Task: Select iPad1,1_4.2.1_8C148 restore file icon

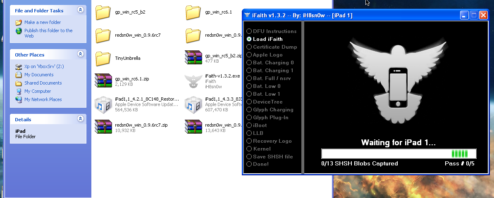Action: coord(103,104)
